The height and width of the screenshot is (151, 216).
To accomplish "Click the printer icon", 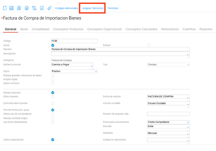I will coord(27,8).
